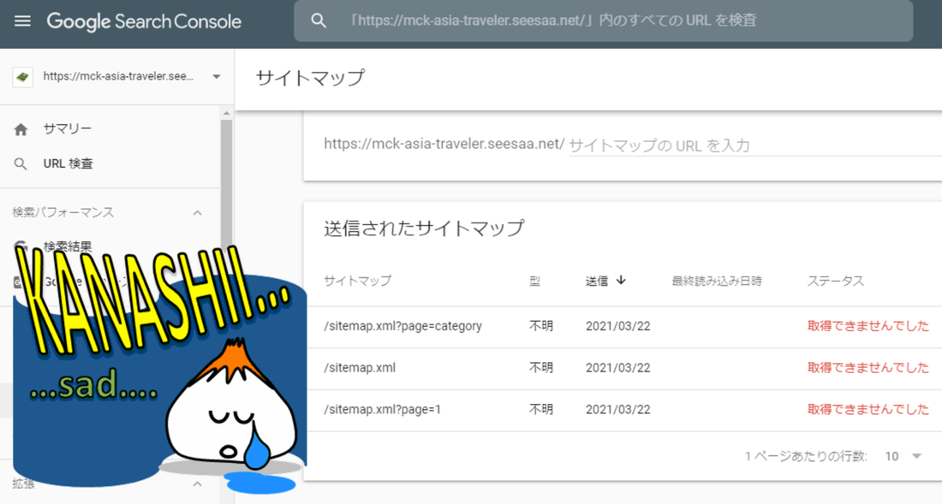The image size is (942, 504).
Task: Sort by 送信 column arrow
Action: tap(621, 280)
